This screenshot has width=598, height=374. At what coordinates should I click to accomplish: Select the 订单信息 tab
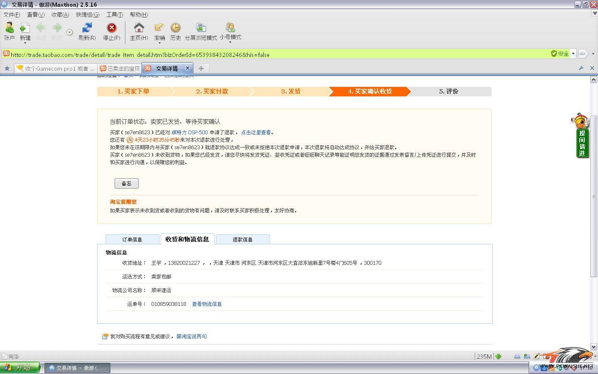[132, 239]
